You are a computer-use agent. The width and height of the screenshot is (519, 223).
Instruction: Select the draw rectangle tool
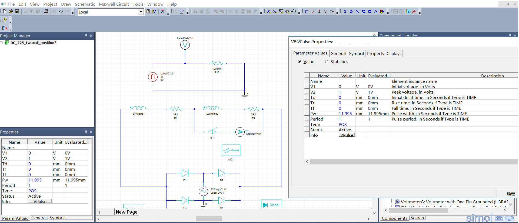pyautogui.click(x=370, y=11)
